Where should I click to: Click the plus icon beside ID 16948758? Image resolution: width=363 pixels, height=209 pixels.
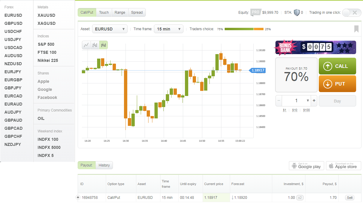[x=78, y=197]
